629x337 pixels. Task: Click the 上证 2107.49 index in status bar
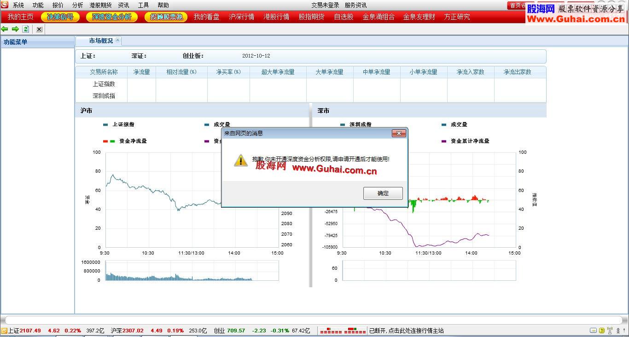(x=24, y=331)
